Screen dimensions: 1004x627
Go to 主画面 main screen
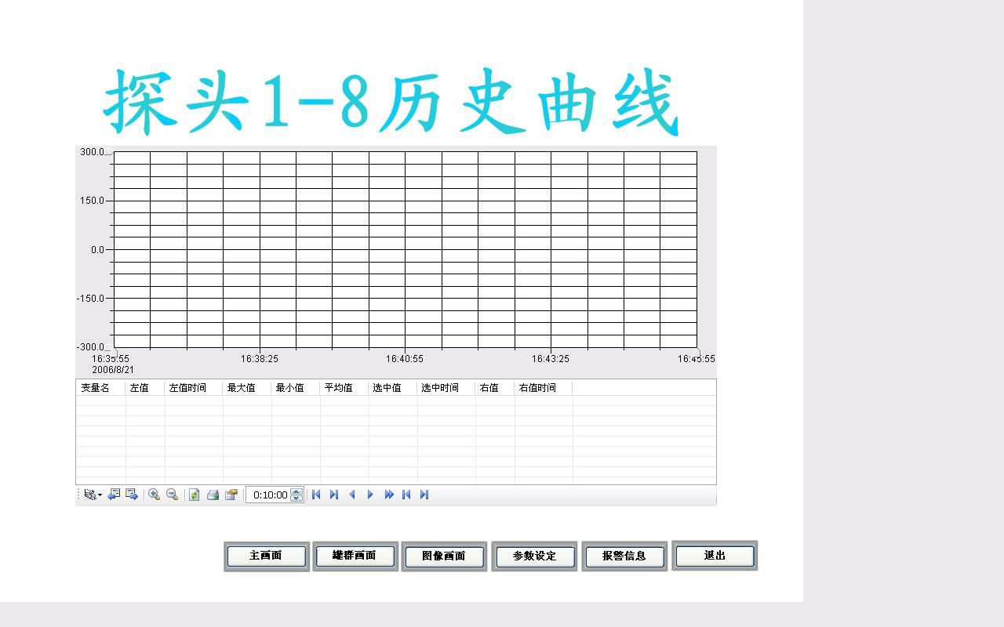click(266, 556)
